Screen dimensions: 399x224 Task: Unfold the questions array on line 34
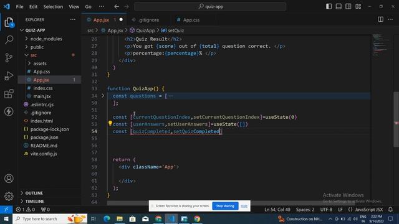[103, 96]
